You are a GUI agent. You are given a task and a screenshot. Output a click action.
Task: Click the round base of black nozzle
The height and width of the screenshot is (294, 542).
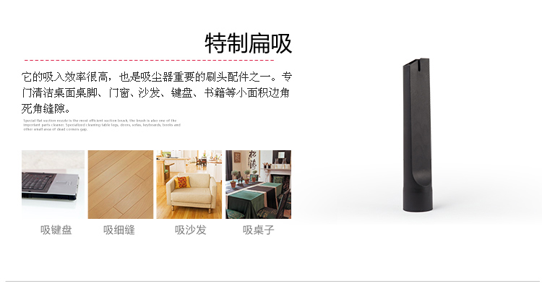[418, 199]
